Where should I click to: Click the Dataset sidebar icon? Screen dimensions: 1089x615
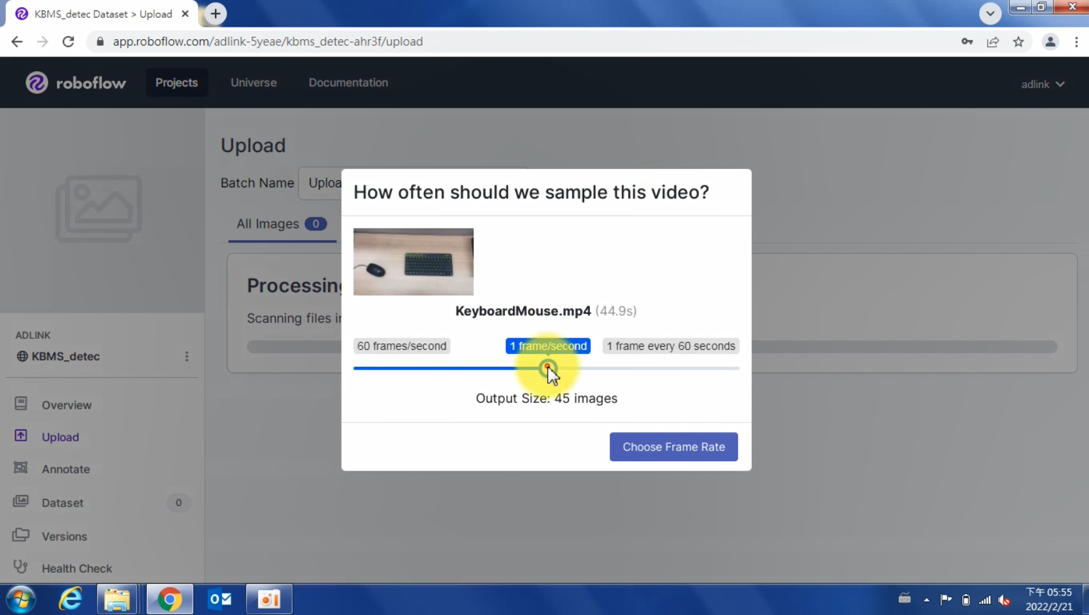21,501
